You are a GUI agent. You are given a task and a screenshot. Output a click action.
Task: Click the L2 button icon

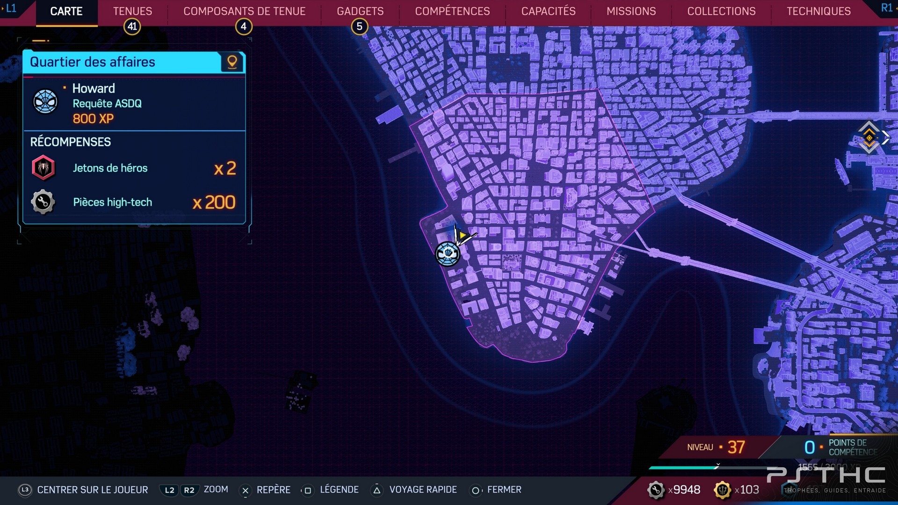[169, 490]
